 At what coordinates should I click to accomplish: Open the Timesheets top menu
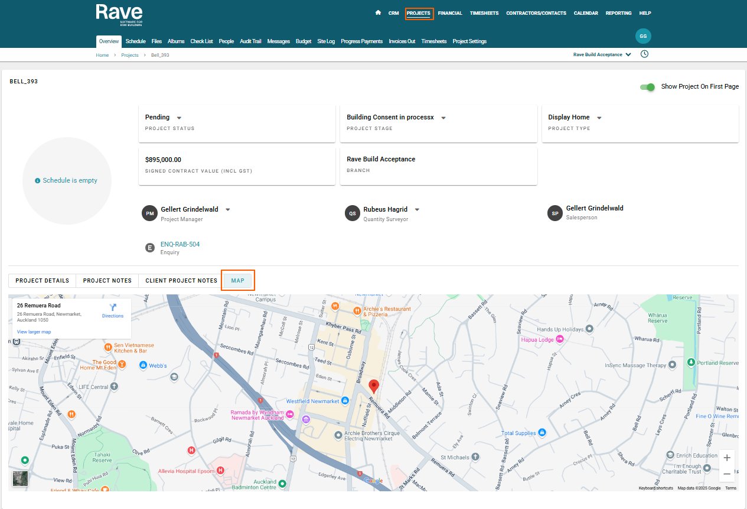click(x=484, y=13)
